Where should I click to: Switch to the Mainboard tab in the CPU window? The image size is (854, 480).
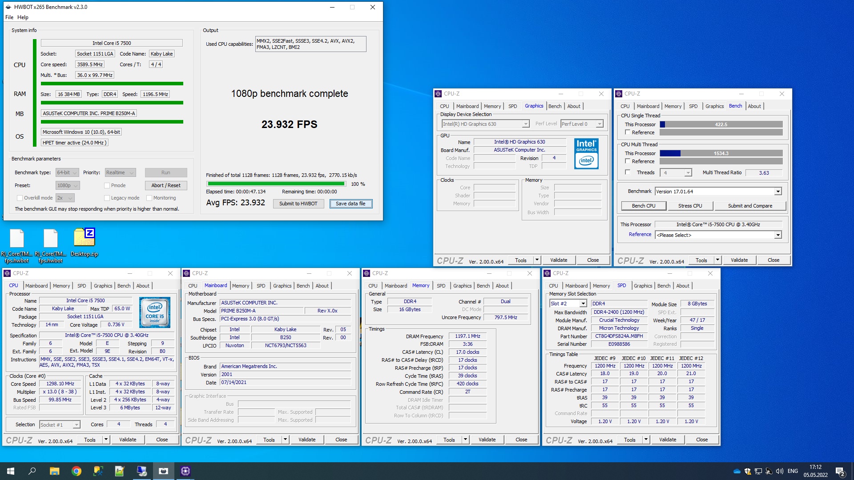tap(36, 286)
